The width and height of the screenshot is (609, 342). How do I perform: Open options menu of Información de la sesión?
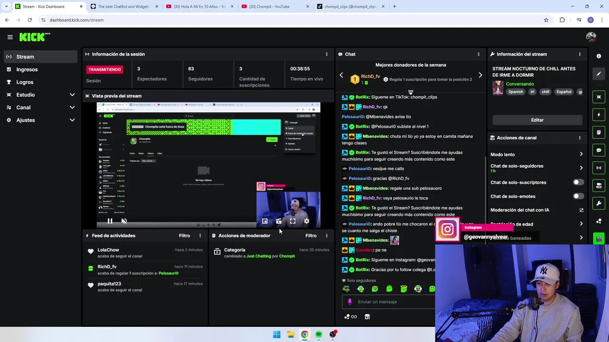coord(326,54)
